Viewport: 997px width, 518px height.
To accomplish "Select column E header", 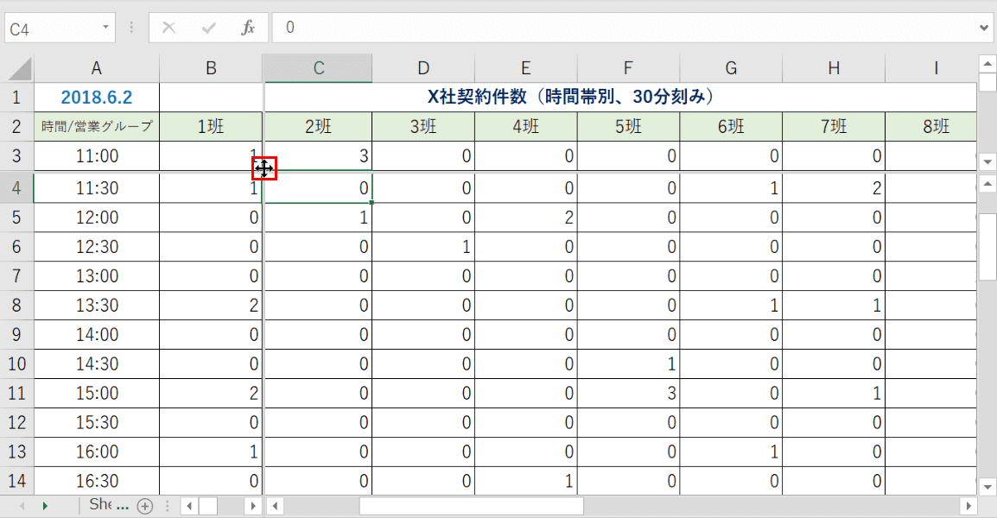I will tap(526, 68).
